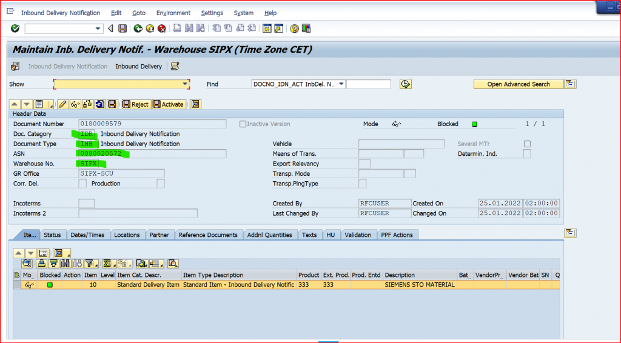Switch to the PPF Actions tab
This screenshot has width=621, height=343.
pos(397,235)
